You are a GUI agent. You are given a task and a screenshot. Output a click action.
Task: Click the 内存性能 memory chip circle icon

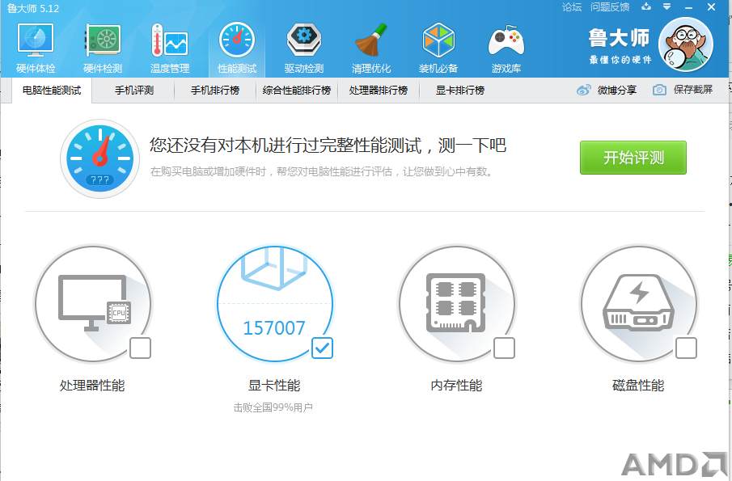click(456, 304)
